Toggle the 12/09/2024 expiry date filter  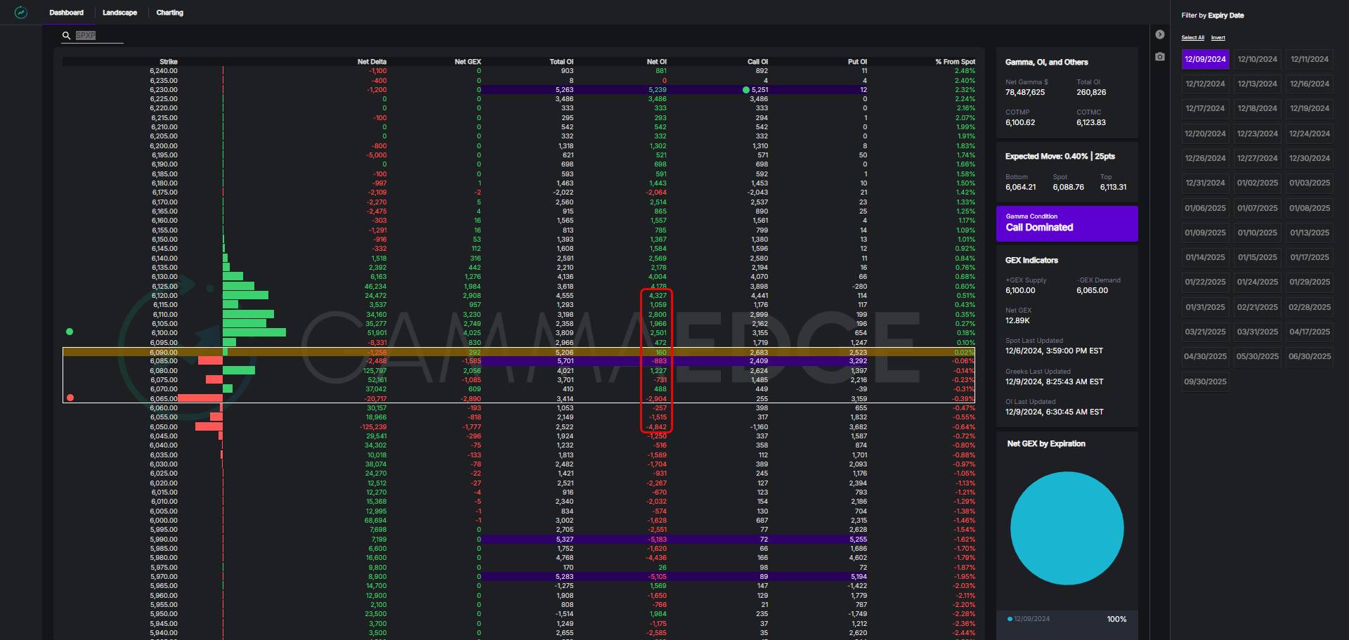point(1205,59)
